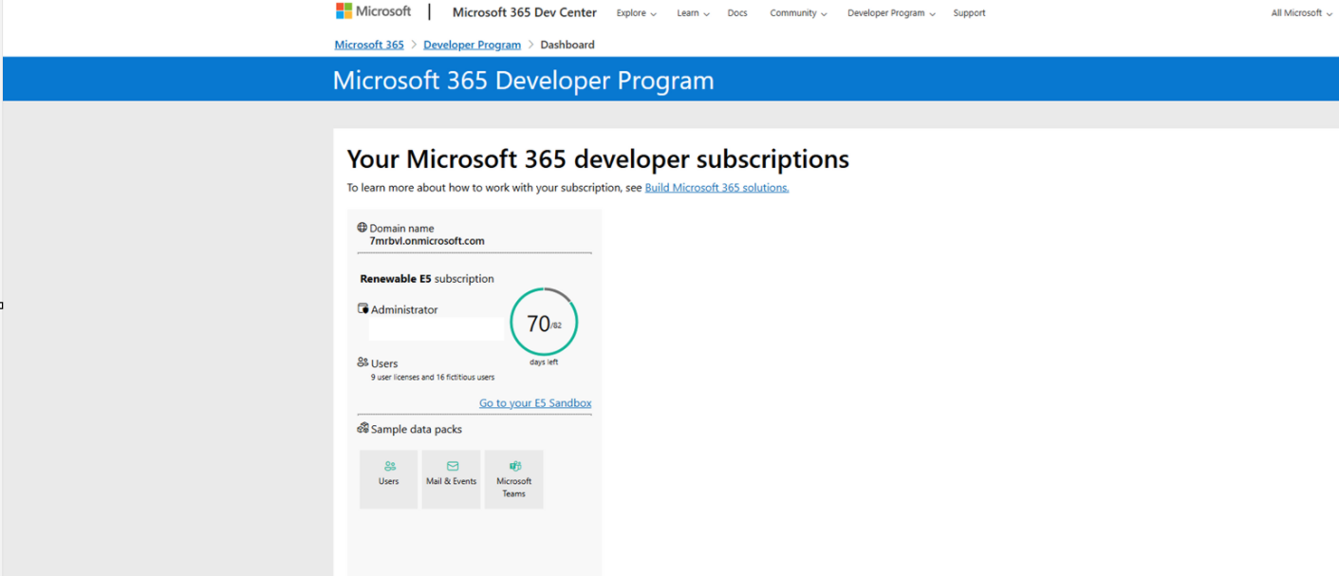
Task: Open the Microsoft Teams data pack tile
Action: (x=513, y=479)
